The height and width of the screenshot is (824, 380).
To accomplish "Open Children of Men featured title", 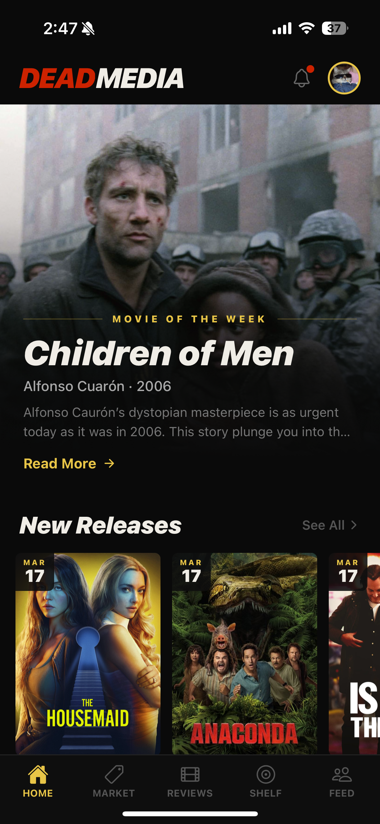I will pyautogui.click(x=159, y=354).
